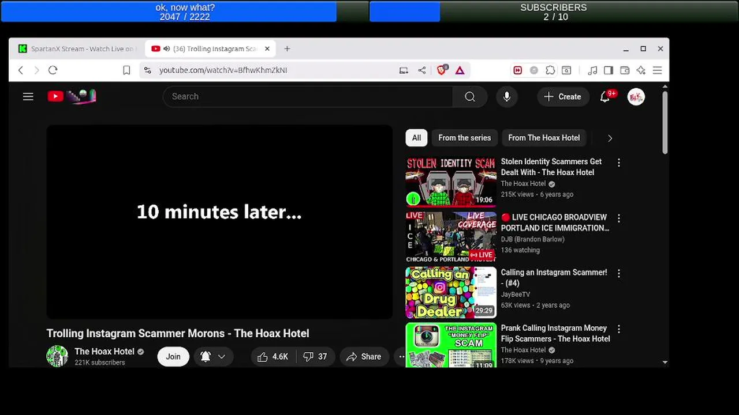Click The Hoax Hotel channel name

(104, 352)
